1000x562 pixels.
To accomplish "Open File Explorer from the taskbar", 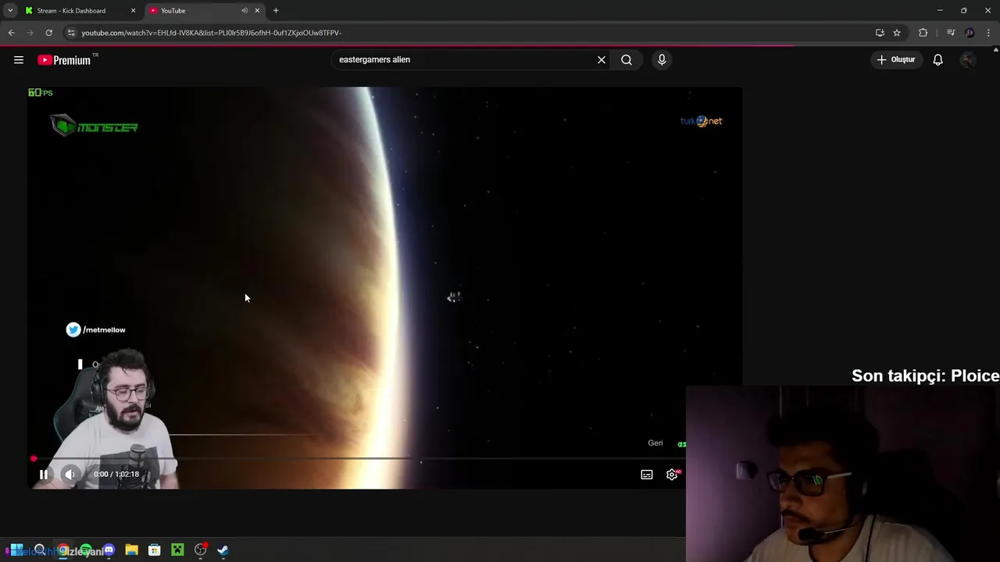I will 131,550.
